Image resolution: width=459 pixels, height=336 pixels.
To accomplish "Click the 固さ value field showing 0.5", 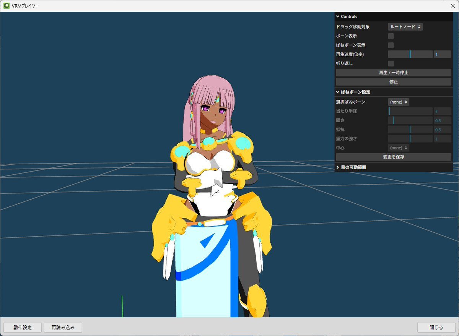I will 443,120.
